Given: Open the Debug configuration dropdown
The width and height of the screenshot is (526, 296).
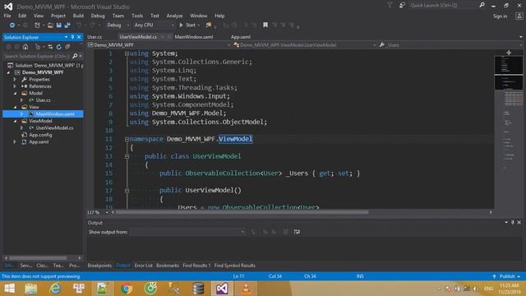Looking at the screenshot, I should [118, 25].
